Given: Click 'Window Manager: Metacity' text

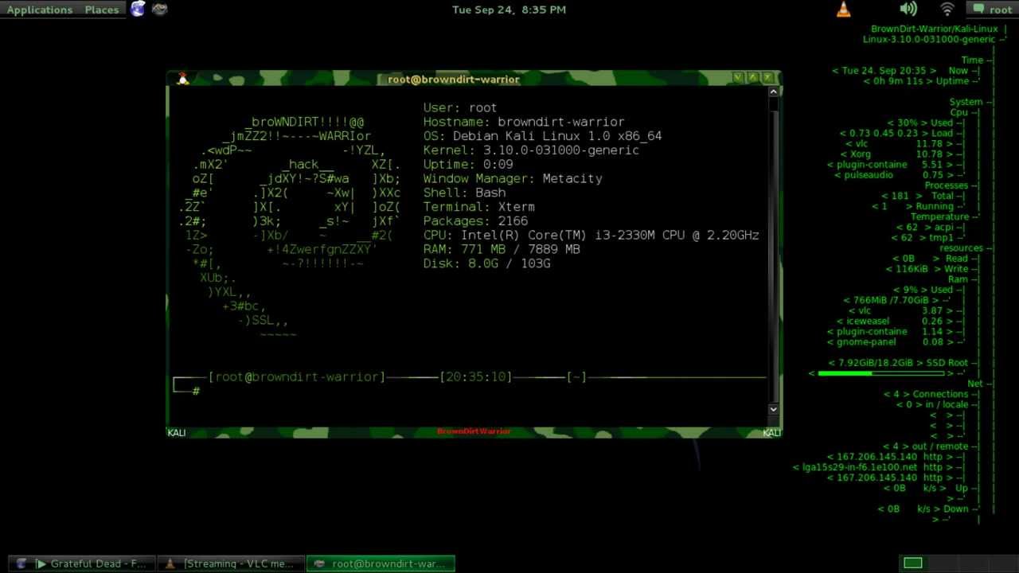Looking at the screenshot, I should (513, 179).
